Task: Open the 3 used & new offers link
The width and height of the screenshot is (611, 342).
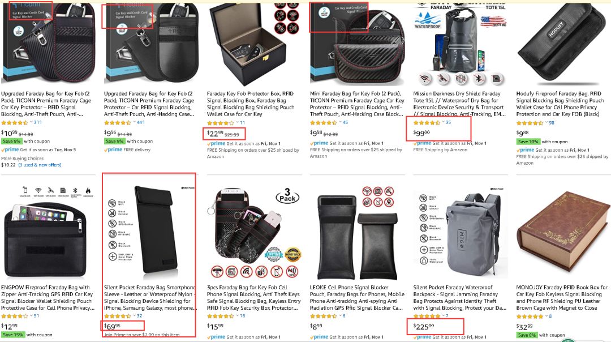Action: (x=40, y=165)
